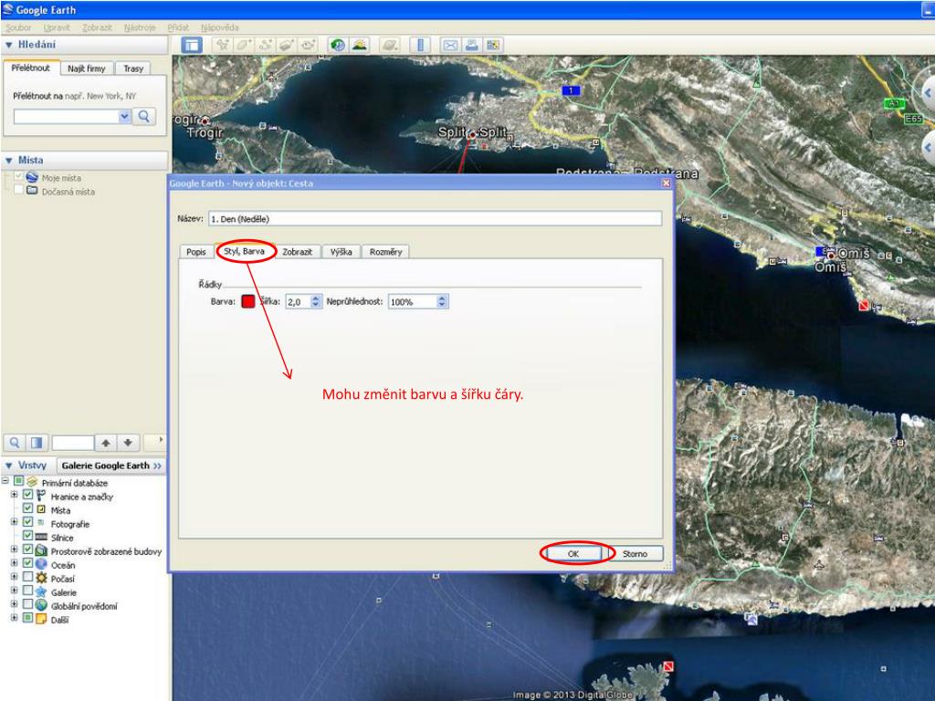
Task: Toggle the sidebar show/hide toolbar icon
Action: click(192, 46)
